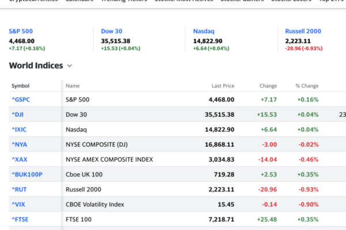The height and width of the screenshot is (230, 346).
Task: Sort by the Change column header
Action: 268,86
